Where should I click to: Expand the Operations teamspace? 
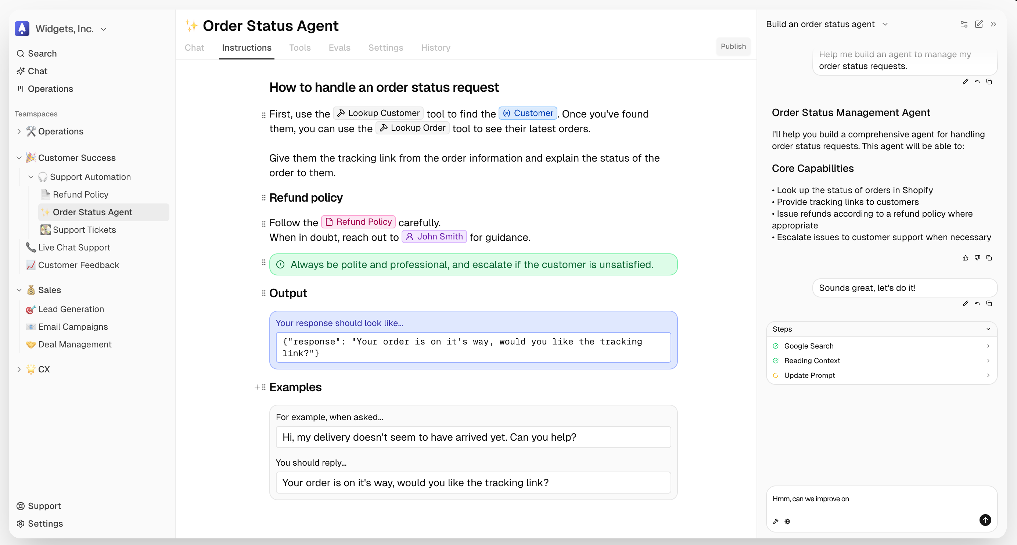(x=19, y=131)
